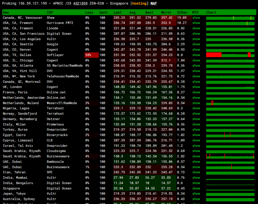The height and width of the screenshot is (204, 258).
Task: Click the StDev column header
Action: point(182,13)
